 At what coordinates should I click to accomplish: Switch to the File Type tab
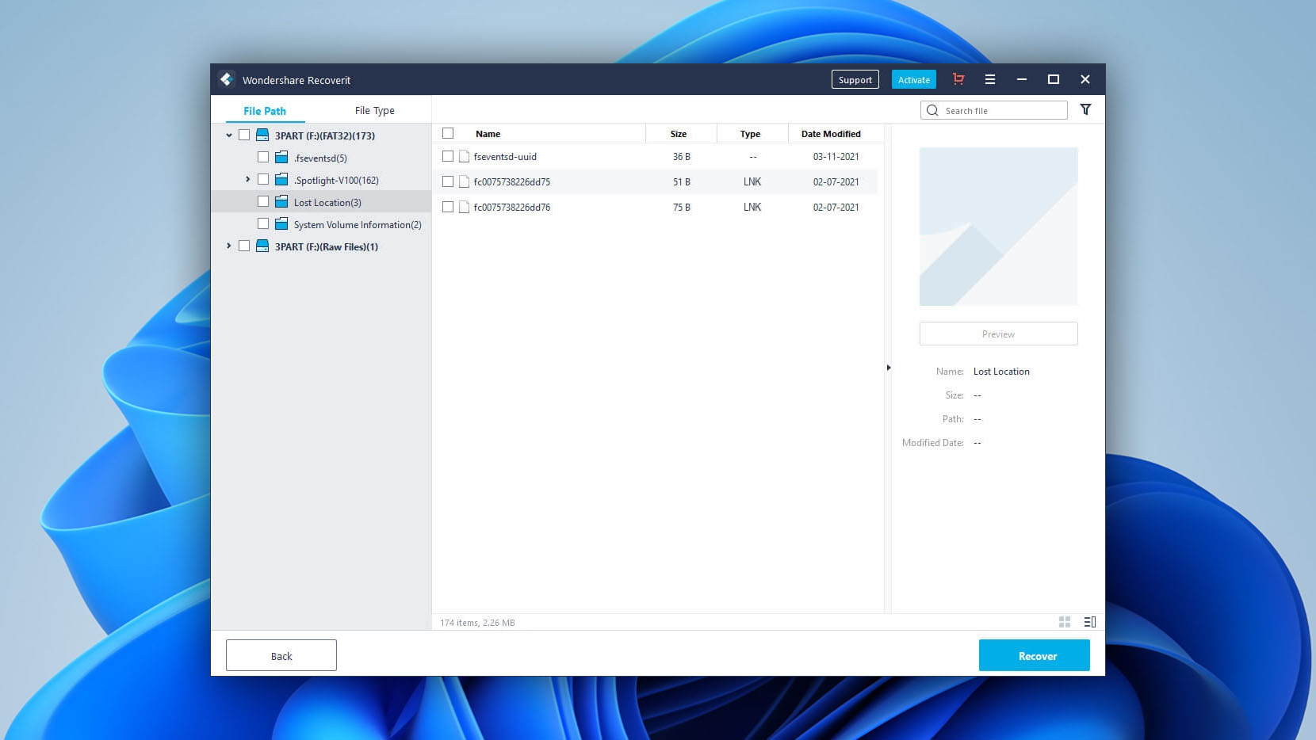(374, 111)
